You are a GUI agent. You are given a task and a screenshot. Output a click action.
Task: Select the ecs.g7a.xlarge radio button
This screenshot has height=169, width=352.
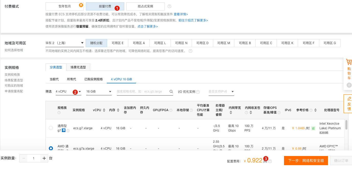[x=51, y=148]
